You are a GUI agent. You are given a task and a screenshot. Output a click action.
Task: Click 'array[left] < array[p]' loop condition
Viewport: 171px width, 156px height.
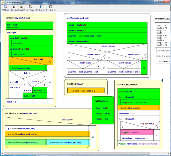[x=31, y=38]
